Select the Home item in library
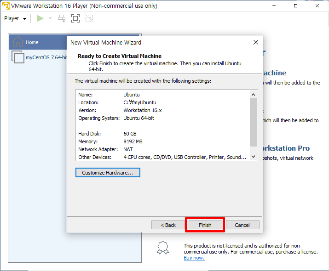Screen dimensions: 329x271 [x=38, y=42]
